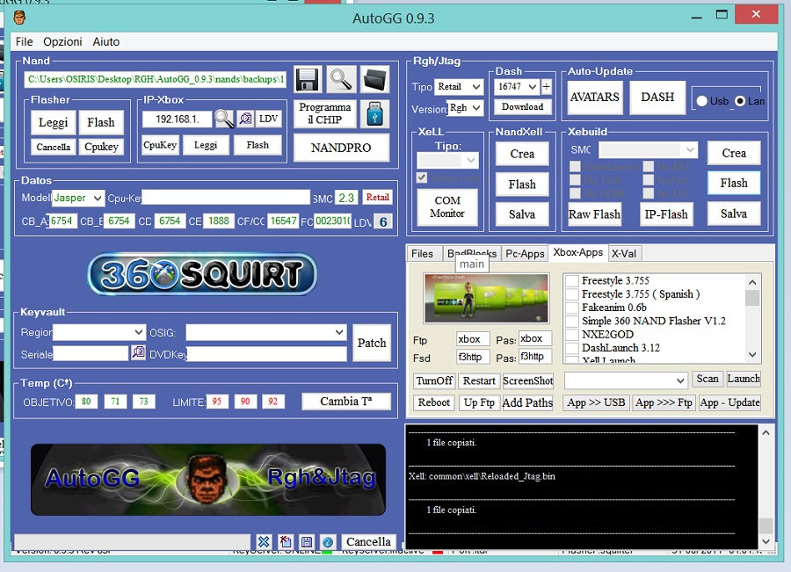Click the network scan icon next to LDV button
This screenshot has height=572, width=791.
point(245,119)
